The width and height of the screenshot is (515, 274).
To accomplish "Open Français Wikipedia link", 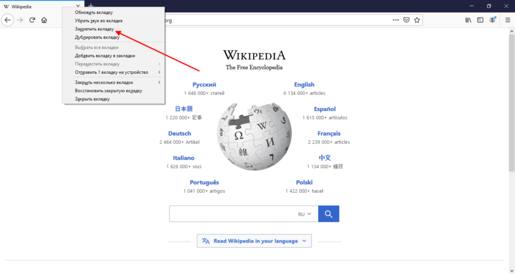I will pos(329,134).
